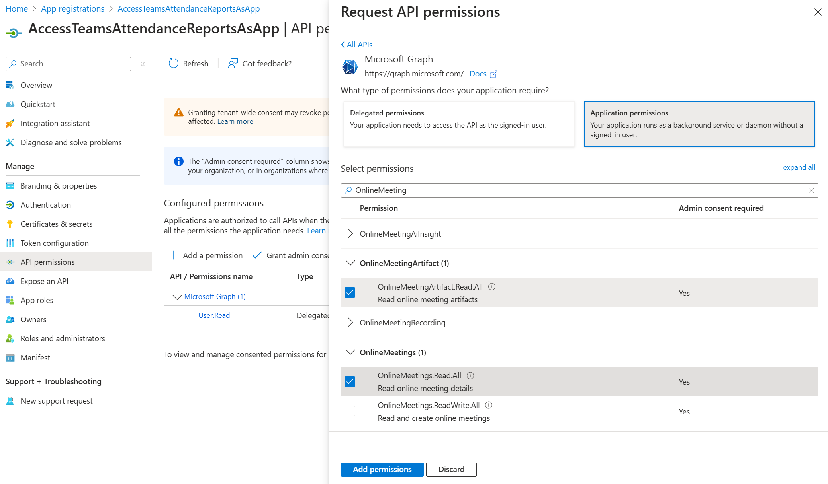Click the Microsoft Graph (1) link

point(215,297)
